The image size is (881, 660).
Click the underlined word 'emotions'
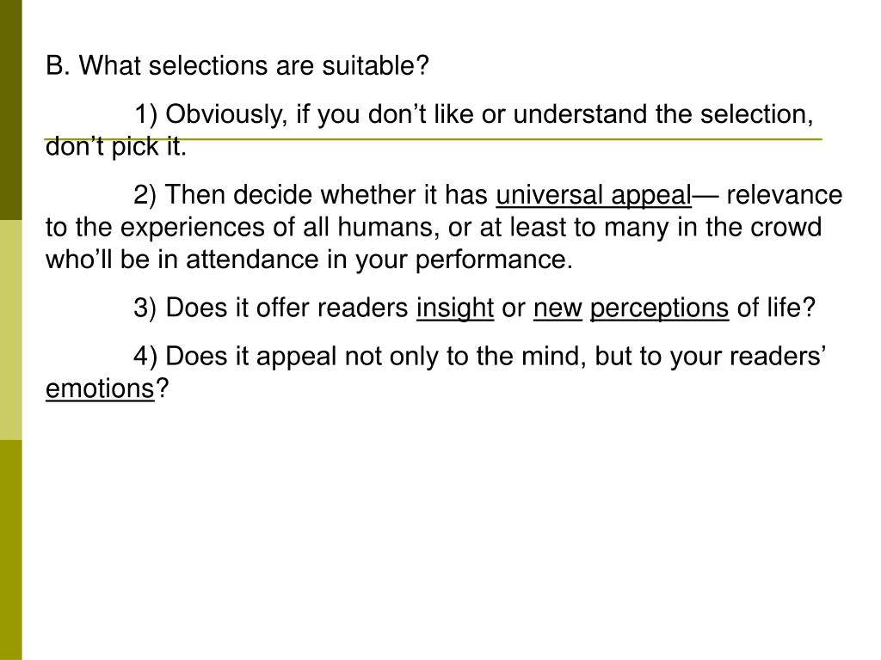tap(100, 388)
